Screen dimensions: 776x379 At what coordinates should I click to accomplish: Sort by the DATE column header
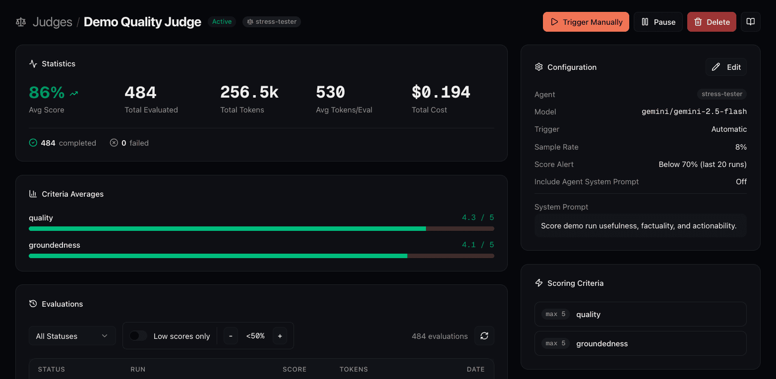(x=476, y=369)
